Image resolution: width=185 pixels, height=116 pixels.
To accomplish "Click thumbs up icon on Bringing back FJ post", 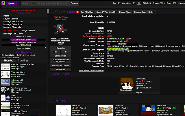I will click(x=138, y=81).
